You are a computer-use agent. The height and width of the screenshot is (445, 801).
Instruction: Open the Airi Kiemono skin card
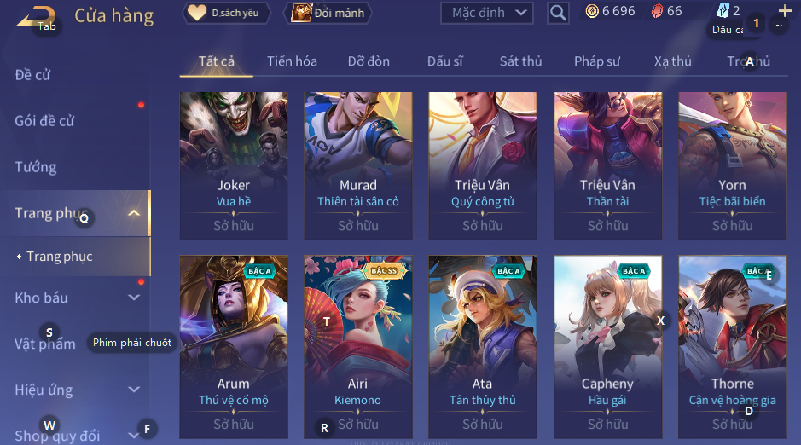[x=357, y=347]
